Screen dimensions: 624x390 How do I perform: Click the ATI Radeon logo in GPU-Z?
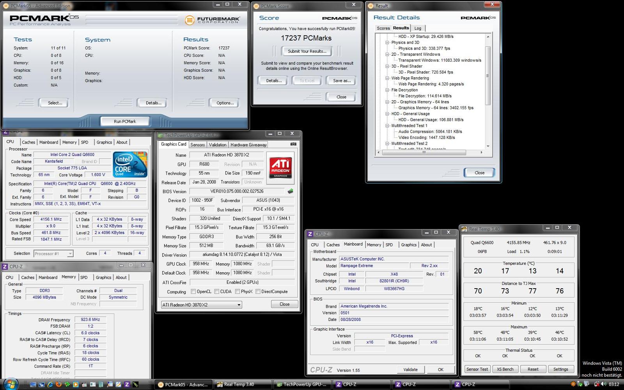pos(280,168)
